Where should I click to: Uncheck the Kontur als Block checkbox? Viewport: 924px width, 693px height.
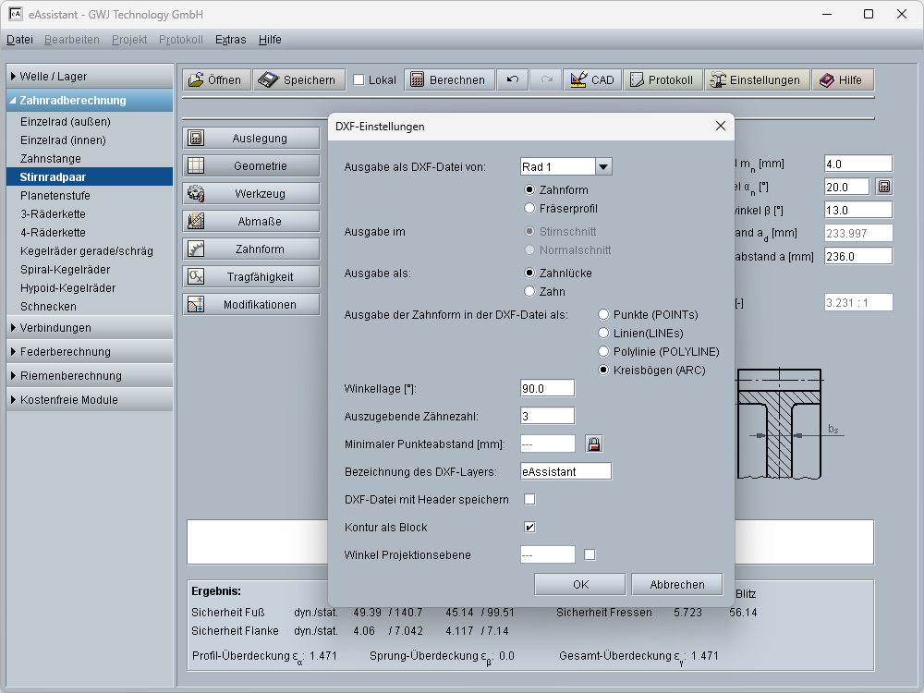coord(530,528)
